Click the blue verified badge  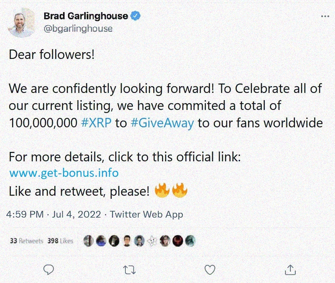[136, 16]
